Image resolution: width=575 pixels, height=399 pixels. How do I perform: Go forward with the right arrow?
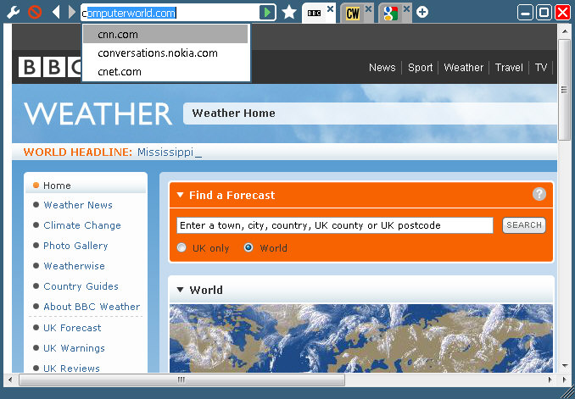(71, 13)
